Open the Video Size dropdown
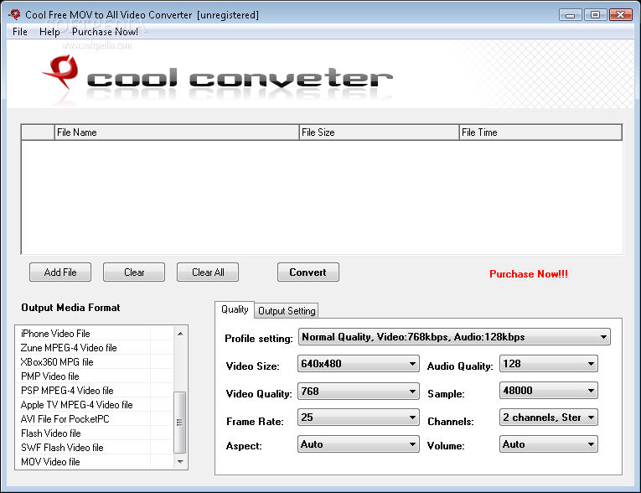This screenshot has height=493, width=641. click(358, 364)
